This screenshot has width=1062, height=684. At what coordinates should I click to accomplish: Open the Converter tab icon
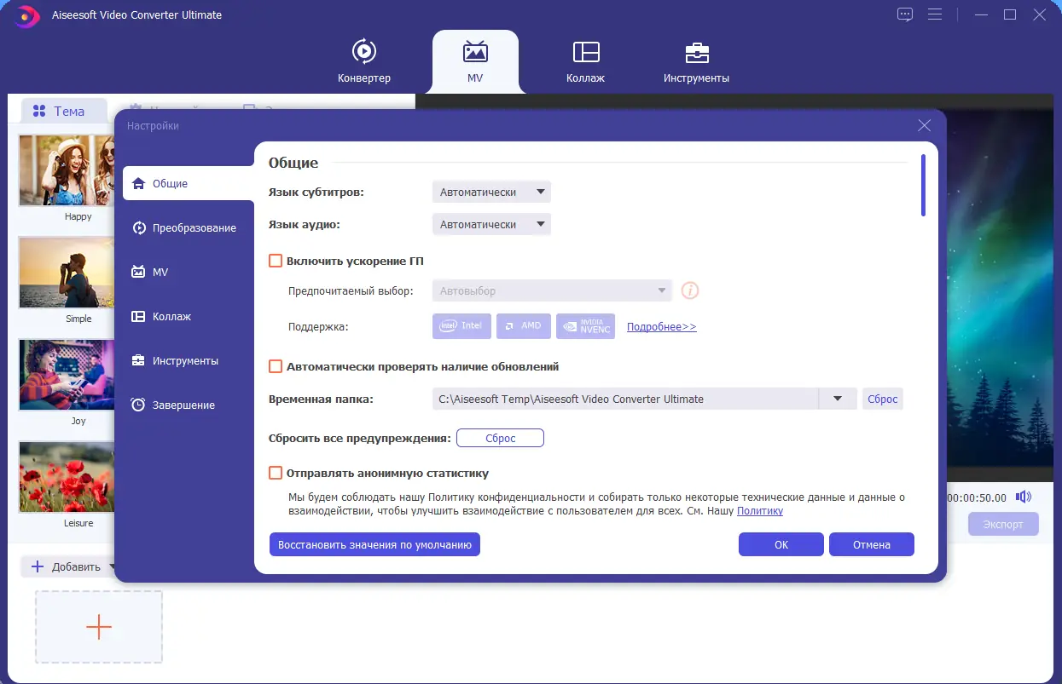coord(364,52)
